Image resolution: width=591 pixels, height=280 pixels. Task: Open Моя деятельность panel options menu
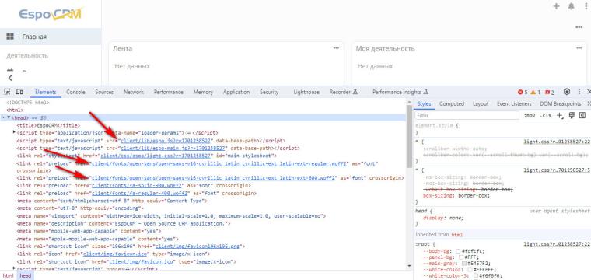[x=579, y=48]
